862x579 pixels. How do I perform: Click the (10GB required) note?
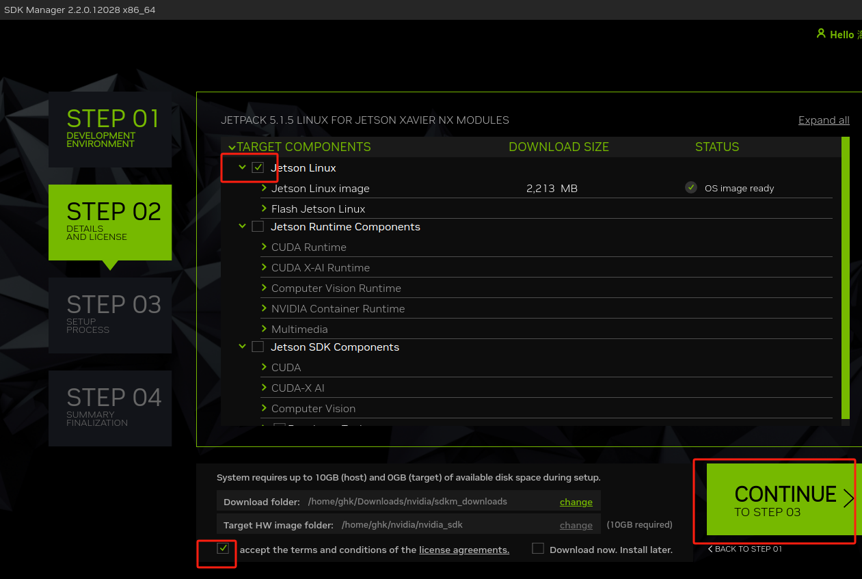click(640, 525)
